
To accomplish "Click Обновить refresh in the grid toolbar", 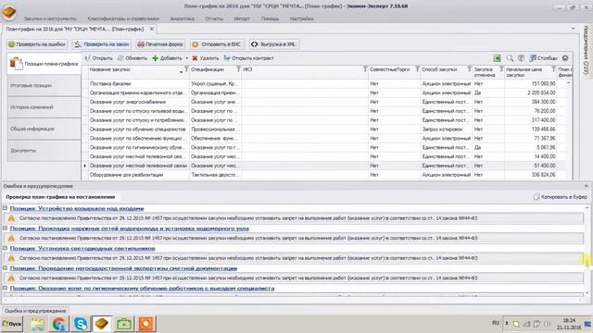I will (132, 58).
